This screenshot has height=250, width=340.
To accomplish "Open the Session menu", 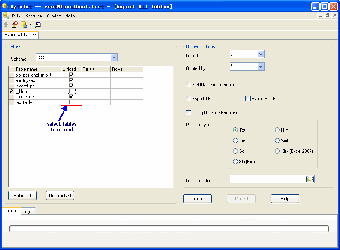I will [x=34, y=16].
